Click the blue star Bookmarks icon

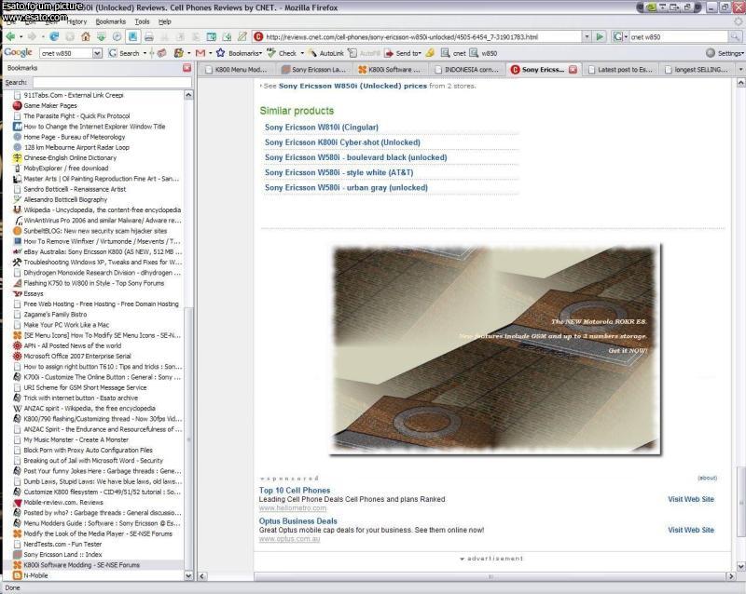tap(220, 53)
